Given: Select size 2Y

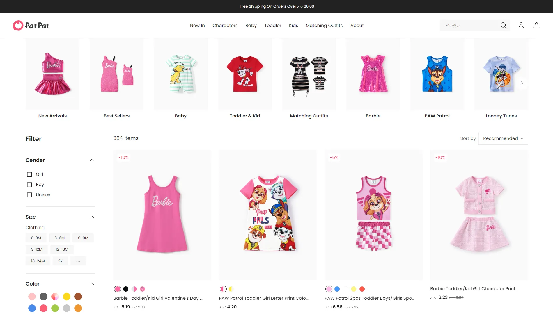Looking at the screenshot, I should click(x=60, y=261).
